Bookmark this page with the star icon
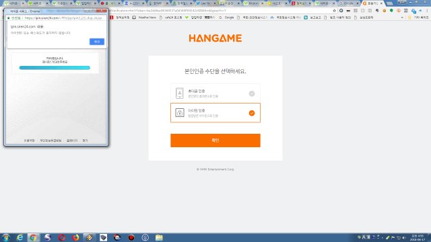 pos(334,11)
